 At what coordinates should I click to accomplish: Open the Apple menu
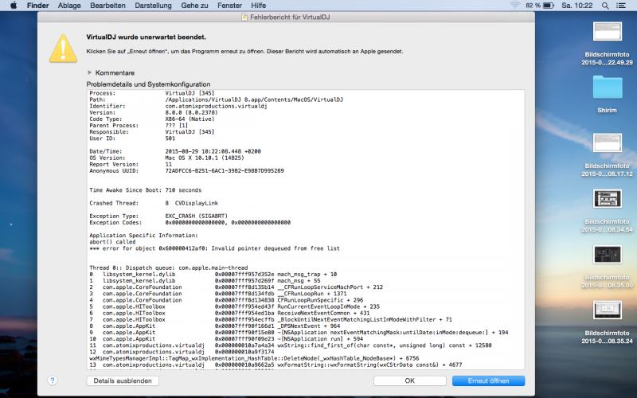pos(14,6)
